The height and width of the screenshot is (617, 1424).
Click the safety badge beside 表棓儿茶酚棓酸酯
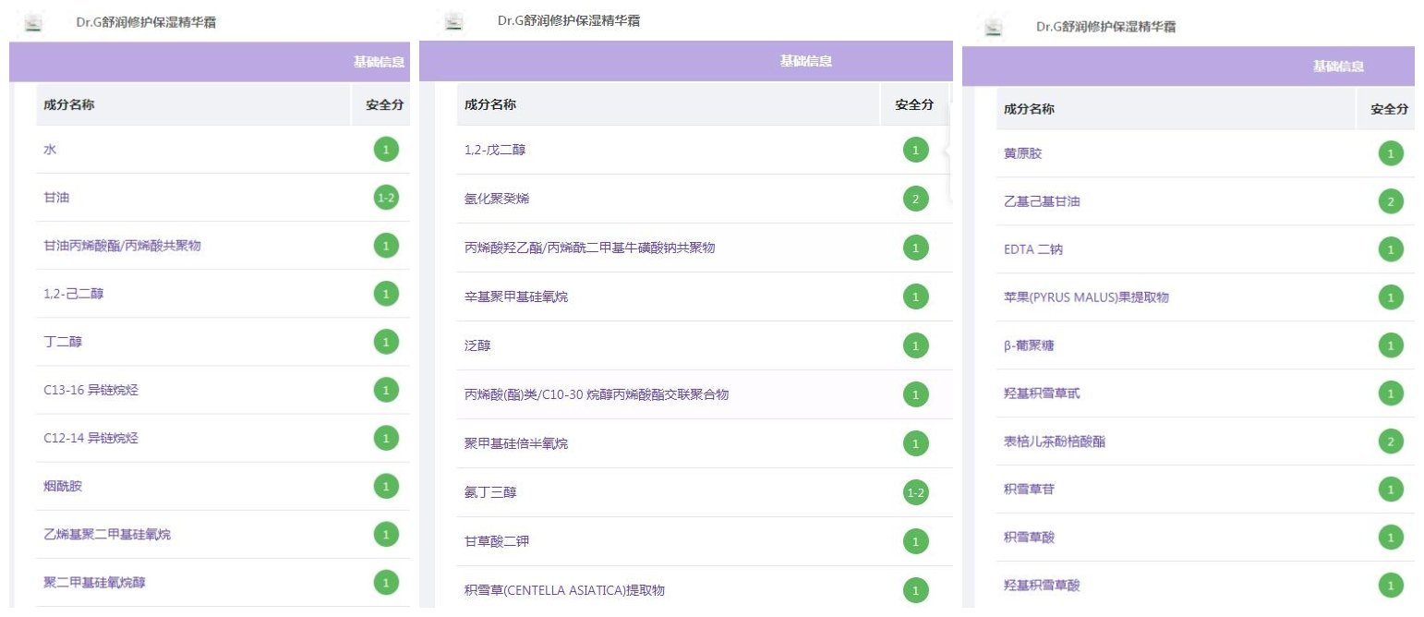tap(1390, 442)
